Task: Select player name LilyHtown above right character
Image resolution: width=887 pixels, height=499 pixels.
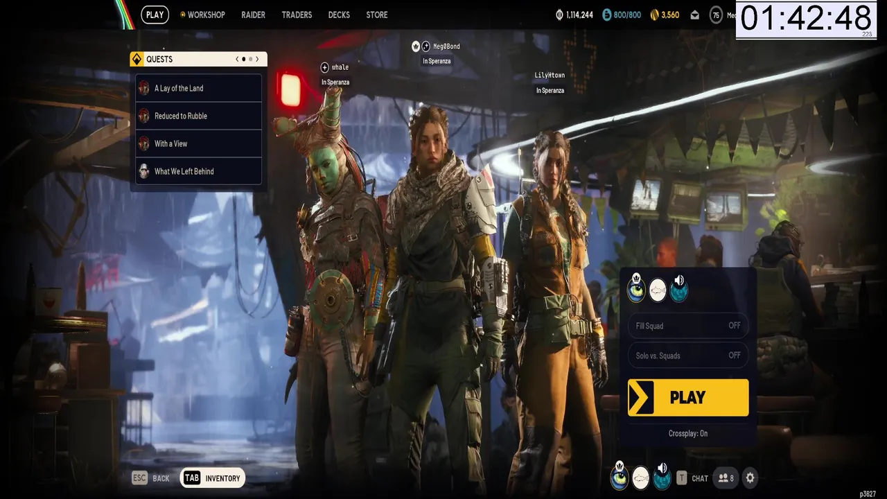Action: 550,76
